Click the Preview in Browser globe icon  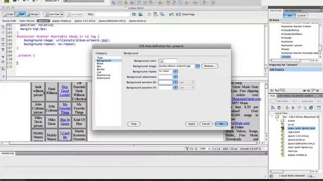coord(141,15)
